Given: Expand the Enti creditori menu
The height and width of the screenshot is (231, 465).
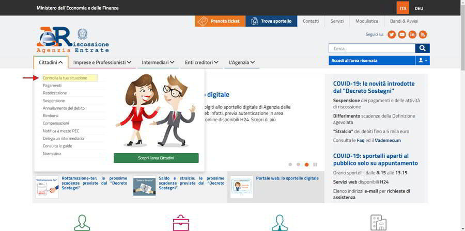Looking at the screenshot, I should 202,62.
